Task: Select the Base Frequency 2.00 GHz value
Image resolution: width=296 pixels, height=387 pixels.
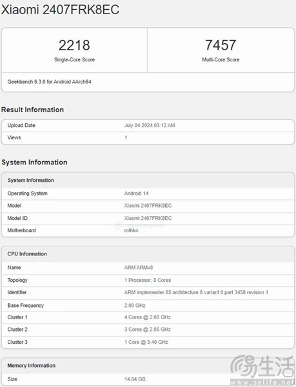Action: coord(135,306)
